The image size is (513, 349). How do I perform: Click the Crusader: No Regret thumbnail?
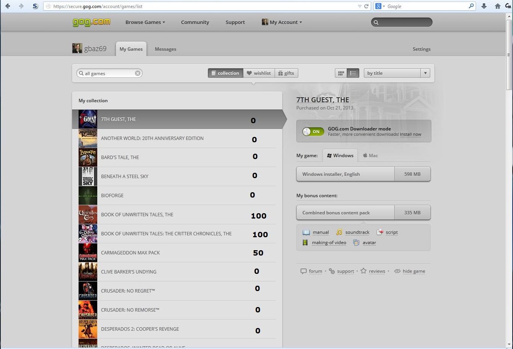88,291
